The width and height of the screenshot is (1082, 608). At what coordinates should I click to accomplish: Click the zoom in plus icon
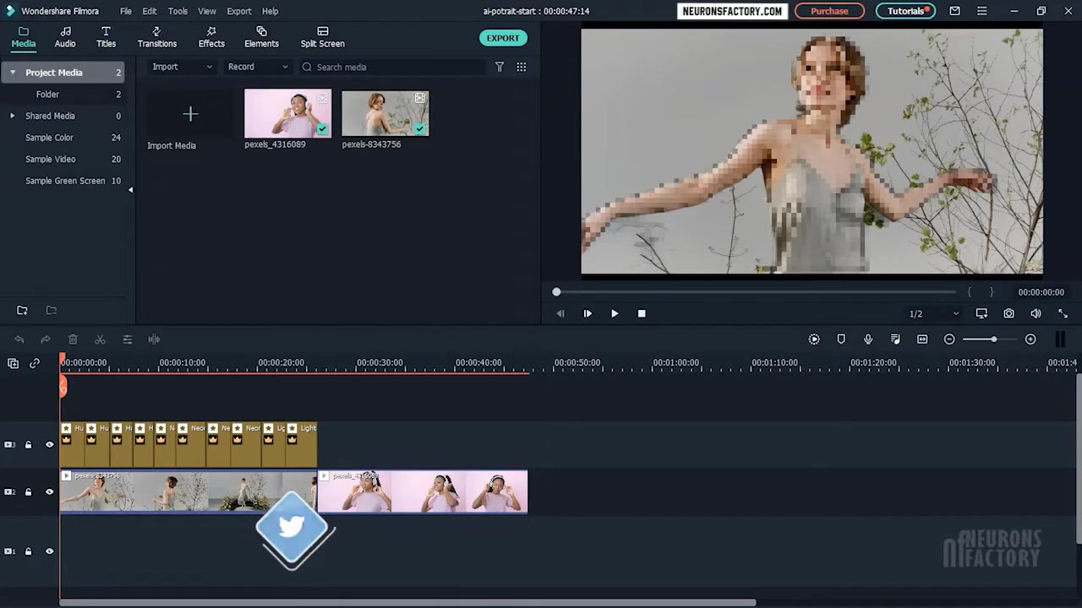click(1030, 339)
